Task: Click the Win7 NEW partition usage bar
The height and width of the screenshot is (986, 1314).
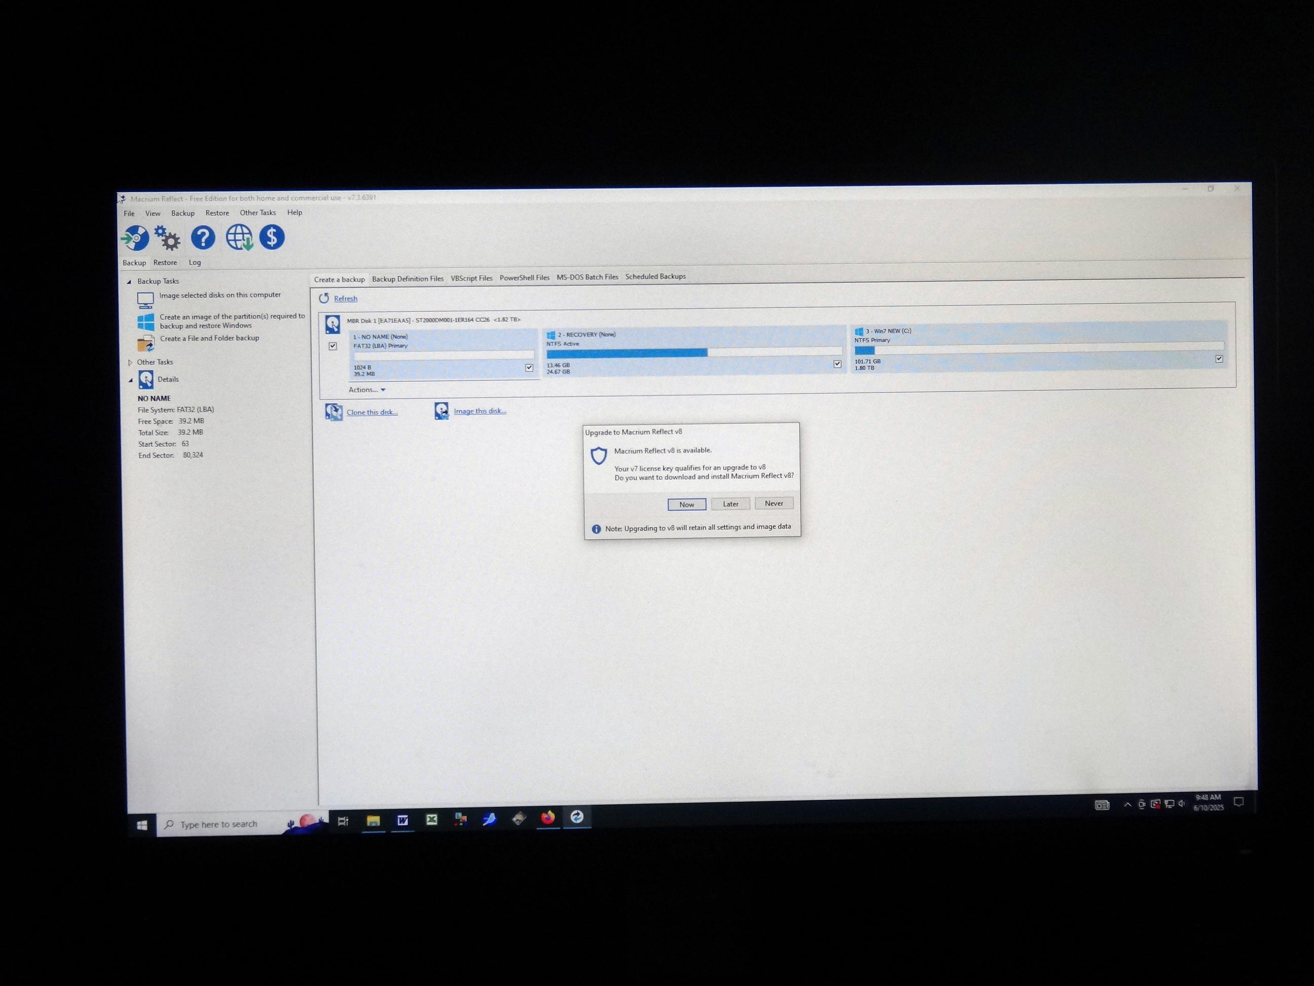Action: coord(1039,348)
